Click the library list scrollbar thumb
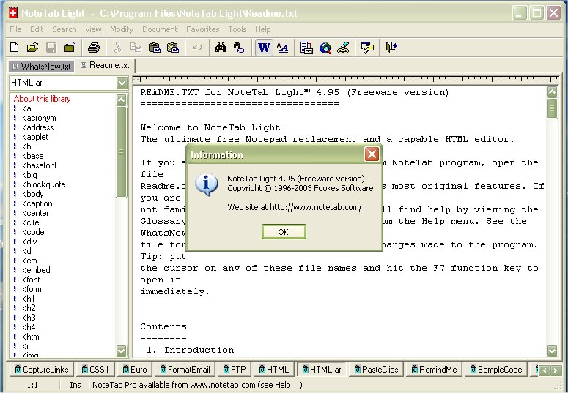The width and height of the screenshot is (568, 393). pos(122,152)
